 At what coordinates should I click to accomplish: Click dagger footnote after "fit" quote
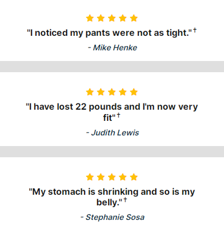[118, 115]
